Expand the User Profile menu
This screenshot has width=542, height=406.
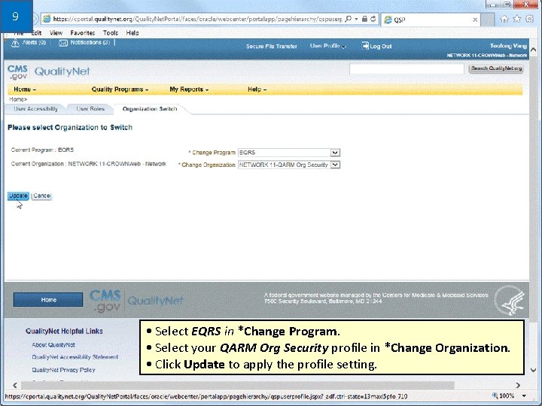pos(327,46)
